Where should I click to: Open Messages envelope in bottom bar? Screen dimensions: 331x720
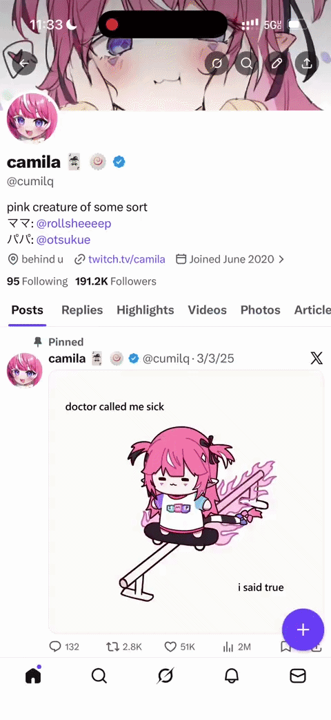point(297,676)
